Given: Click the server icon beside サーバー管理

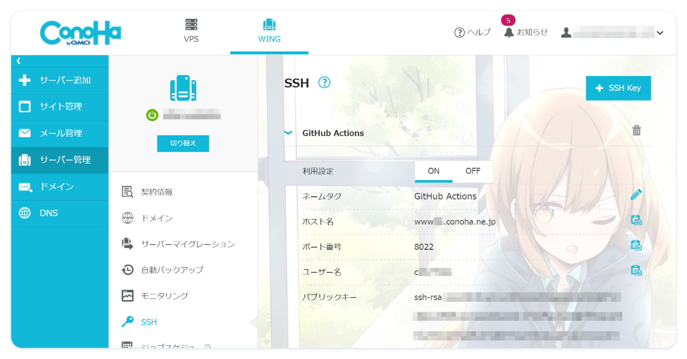Looking at the screenshot, I should click(x=25, y=160).
